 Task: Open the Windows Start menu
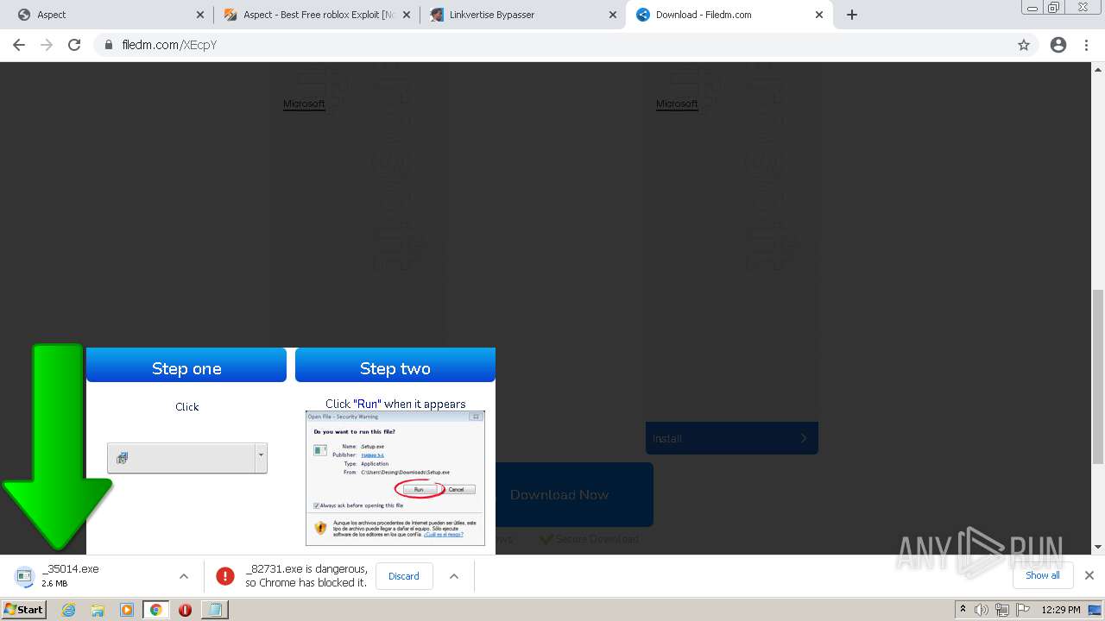24,609
